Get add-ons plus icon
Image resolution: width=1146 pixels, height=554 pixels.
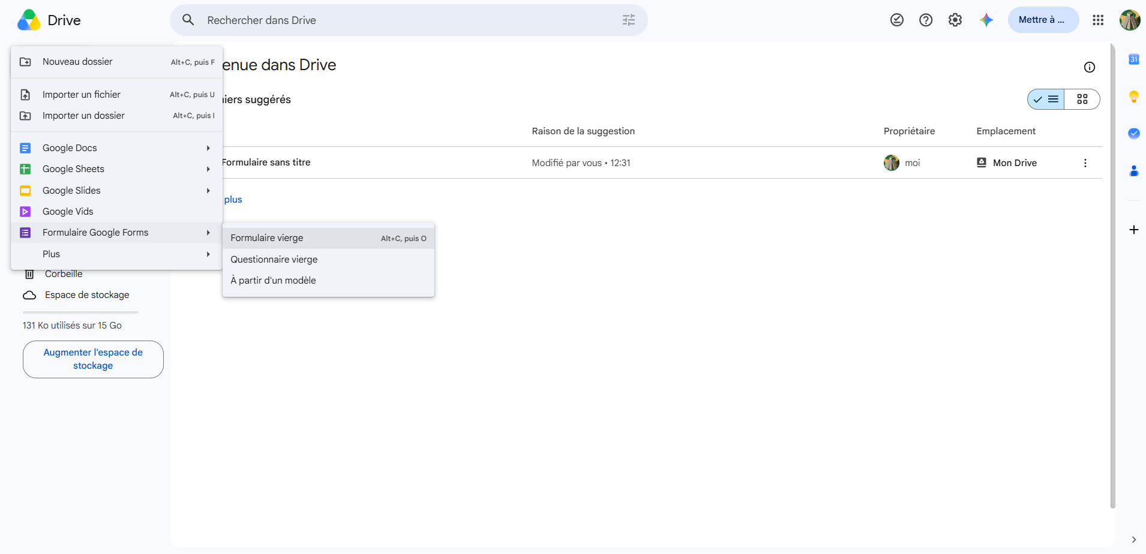pos(1134,230)
